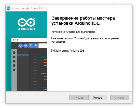The image size is (138, 108).
Task: Click the disabled "Отмена" button
Action: pyautogui.click(x=119, y=98)
